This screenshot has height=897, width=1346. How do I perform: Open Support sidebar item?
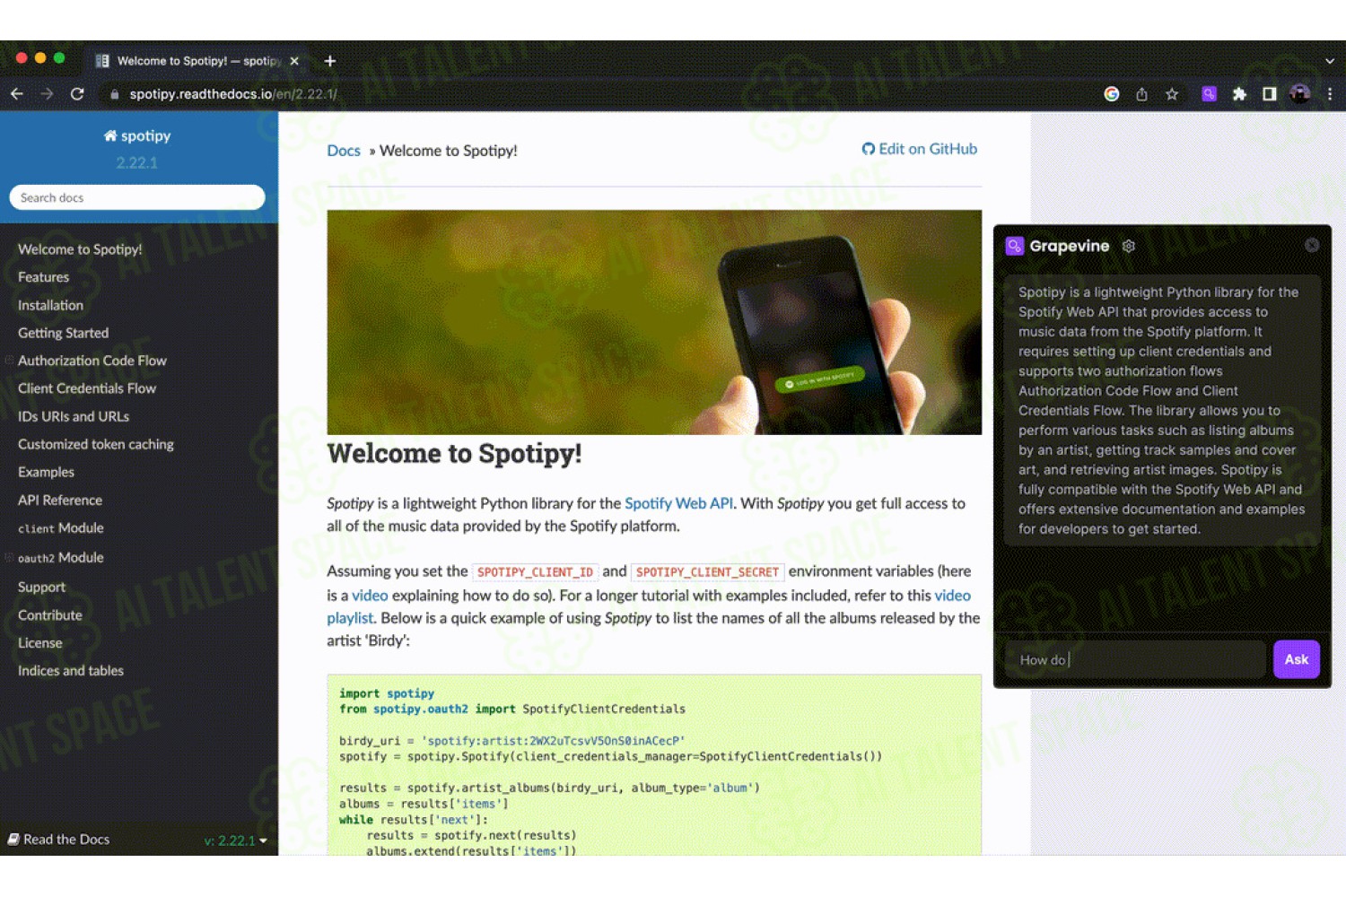coord(41,587)
